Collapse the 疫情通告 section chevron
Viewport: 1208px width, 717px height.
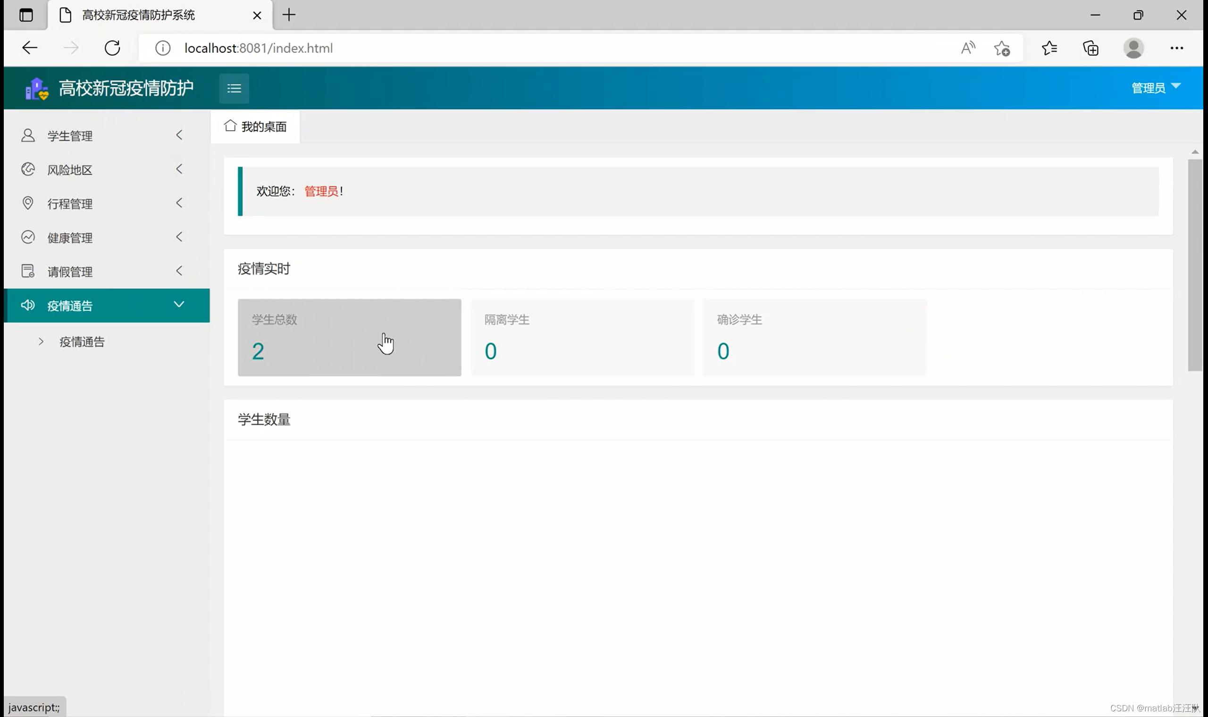179,304
